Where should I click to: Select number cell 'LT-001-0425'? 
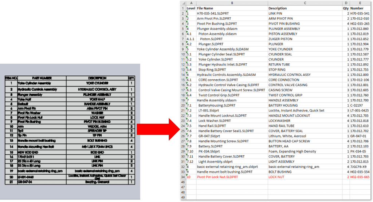pyautogui.click(x=360, y=111)
